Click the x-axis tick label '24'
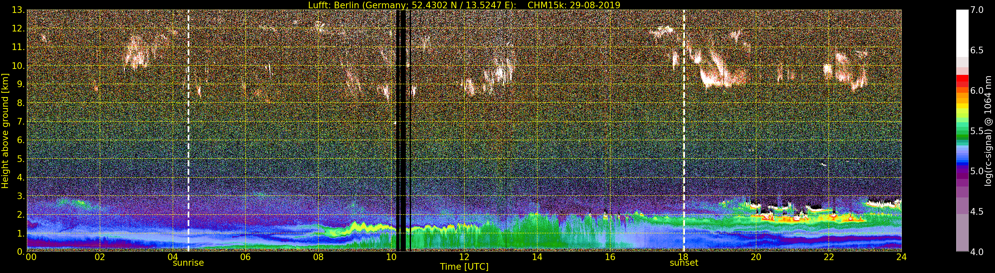The image size is (995, 273). [x=902, y=257]
